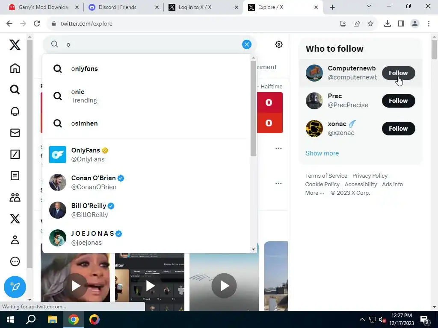Play the first video thumbnail with woman

75,286
